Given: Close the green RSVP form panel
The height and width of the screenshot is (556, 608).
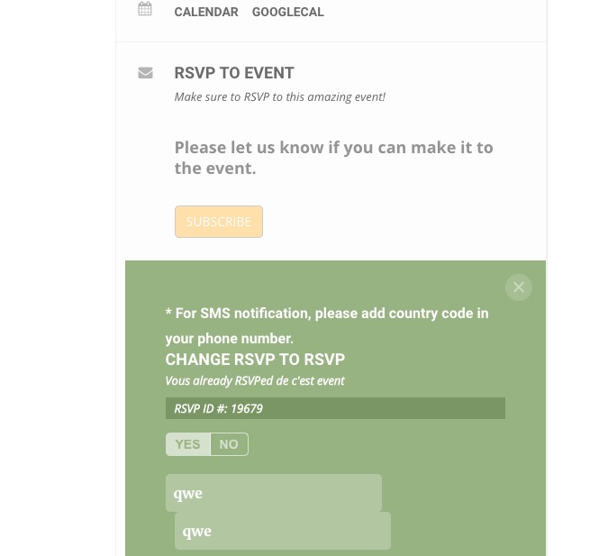Looking at the screenshot, I should (518, 287).
